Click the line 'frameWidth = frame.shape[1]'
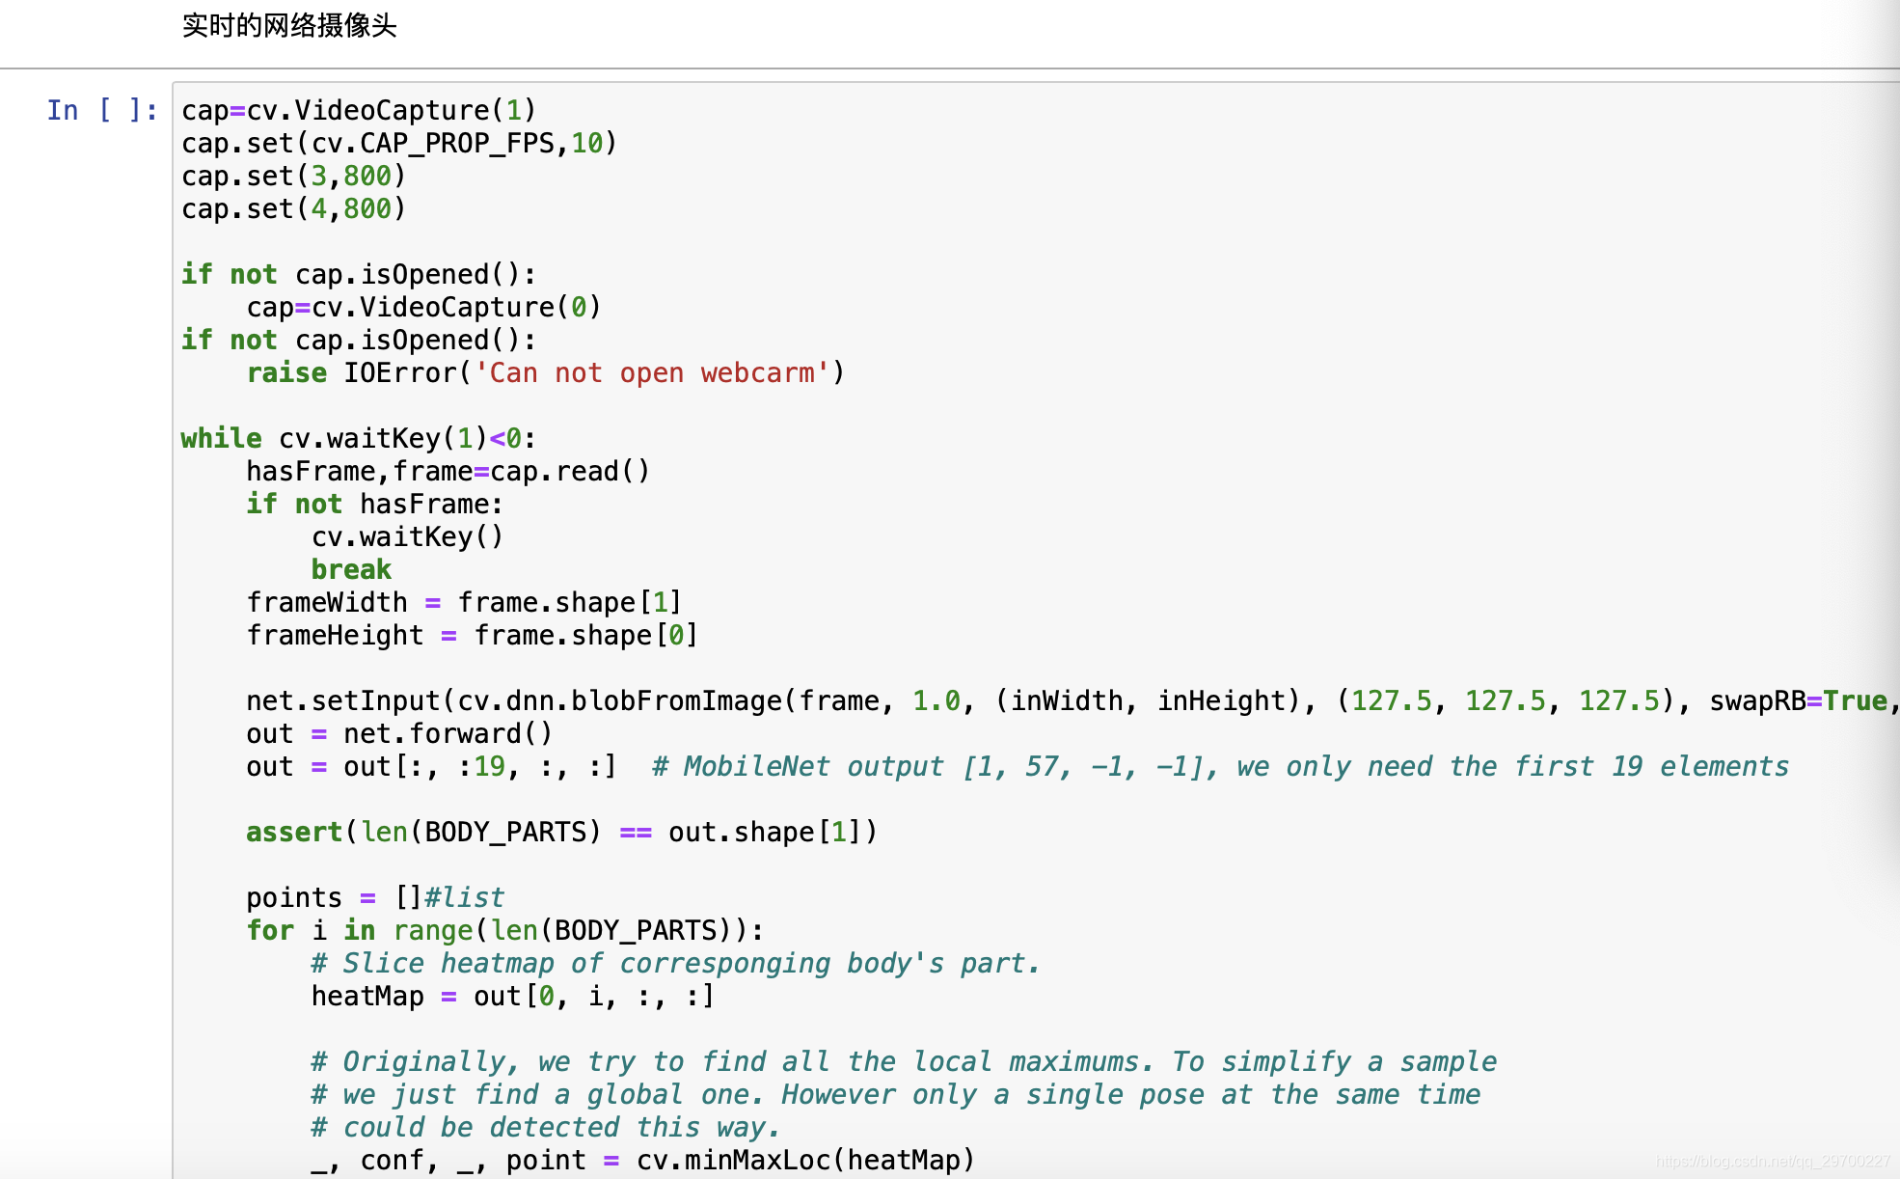Viewport: 1900px width, 1179px height. click(464, 602)
